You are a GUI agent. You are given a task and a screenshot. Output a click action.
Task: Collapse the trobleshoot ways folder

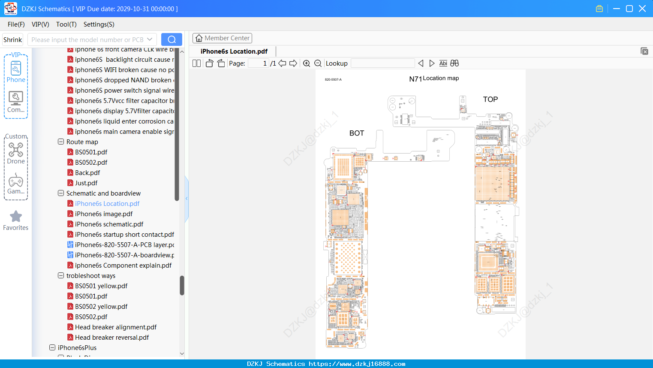pyautogui.click(x=61, y=275)
